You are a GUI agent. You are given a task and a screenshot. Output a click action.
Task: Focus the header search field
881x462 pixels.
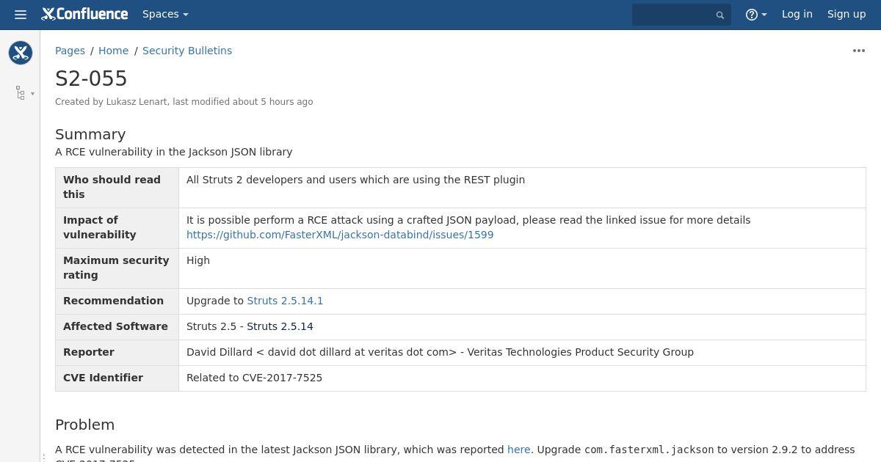(681, 15)
